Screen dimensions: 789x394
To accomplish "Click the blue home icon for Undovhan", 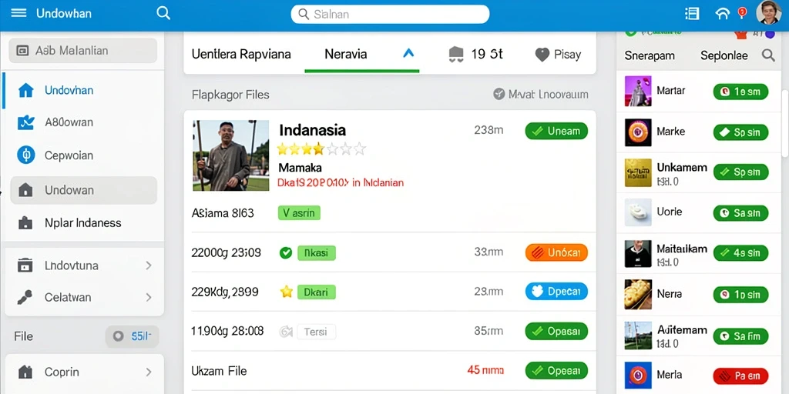I will click(x=25, y=91).
